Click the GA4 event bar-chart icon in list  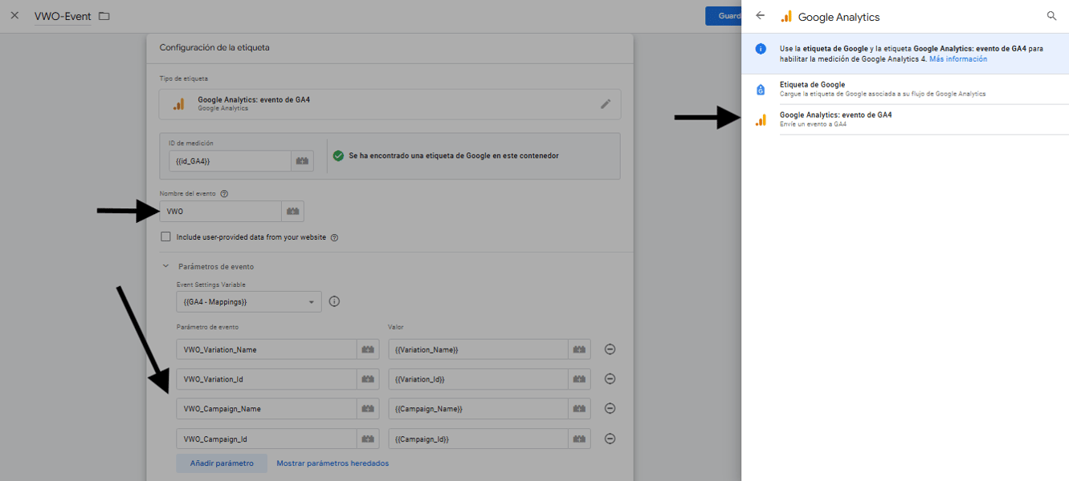coord(761,119)
